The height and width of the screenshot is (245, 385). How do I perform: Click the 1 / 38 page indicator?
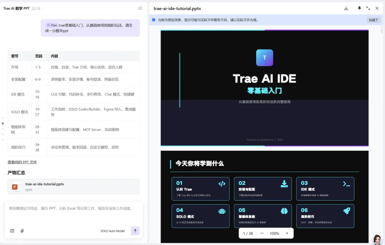248,234
